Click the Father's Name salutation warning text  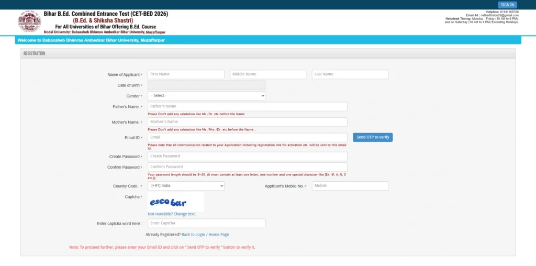(x=197, y=114)
